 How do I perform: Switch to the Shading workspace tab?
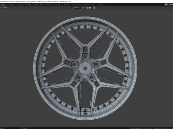49,5
